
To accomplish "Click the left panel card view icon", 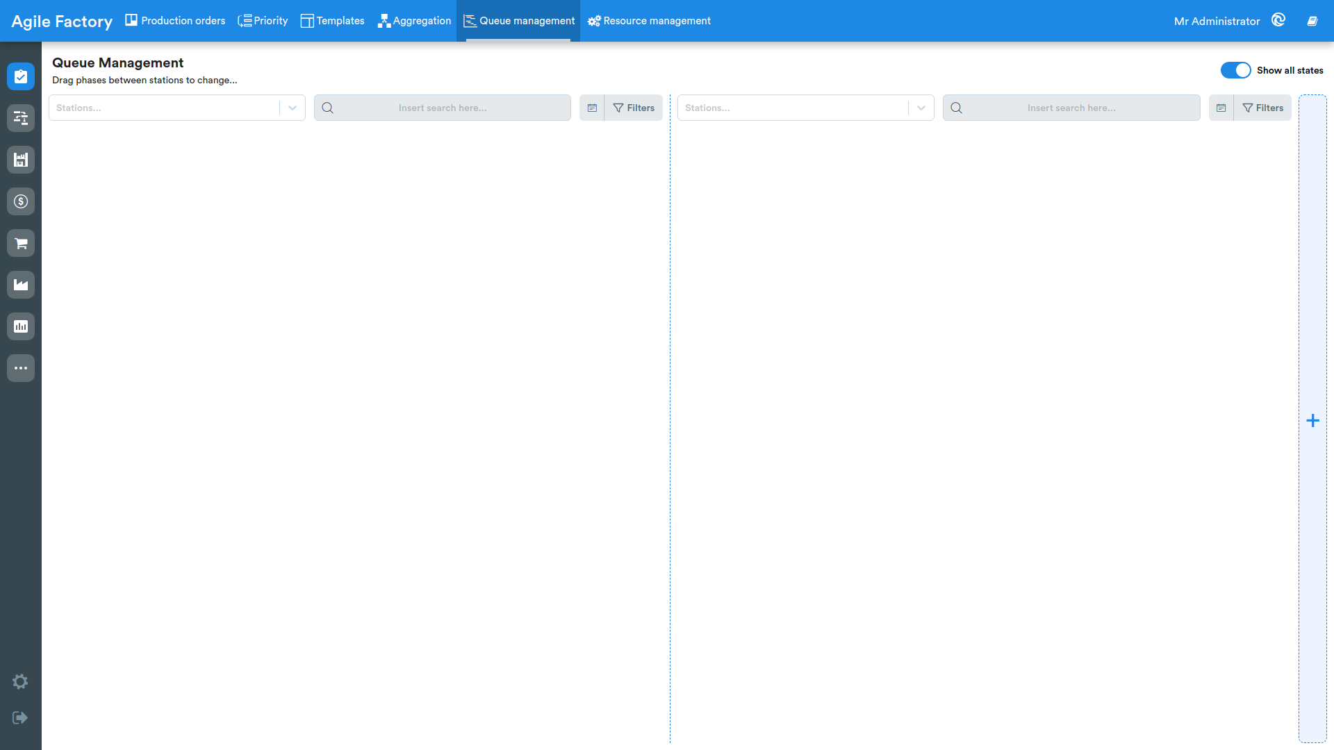I will pyautogui.click(x=592, y=108).
